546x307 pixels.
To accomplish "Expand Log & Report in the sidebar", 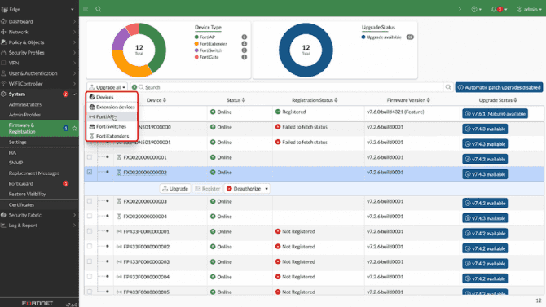I will coord(39,226).
